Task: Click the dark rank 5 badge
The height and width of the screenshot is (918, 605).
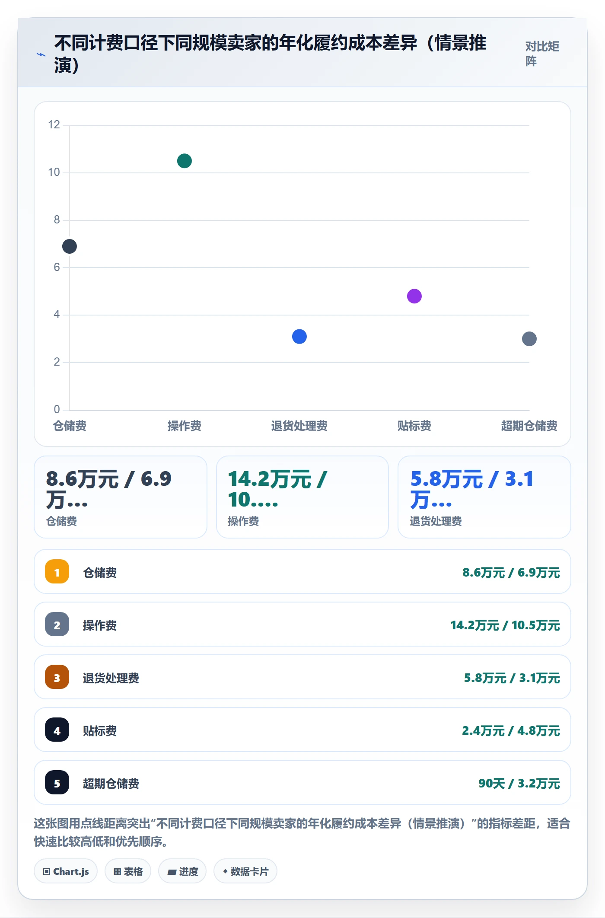Action: tap(57, 783)
